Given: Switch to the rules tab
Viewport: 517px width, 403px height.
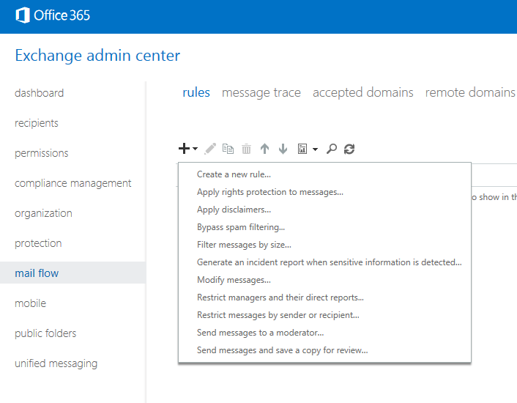Looking at the screenshot, I should coord(196,92).
